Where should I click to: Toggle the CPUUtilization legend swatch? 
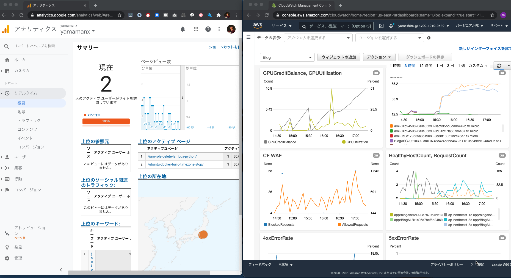[344, 142]
